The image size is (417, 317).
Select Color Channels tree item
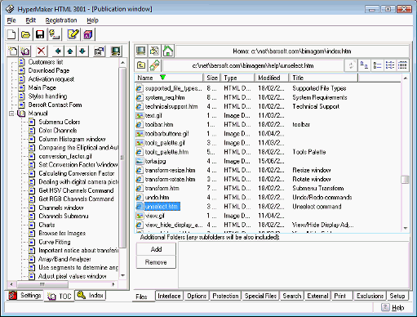[58, 131]
